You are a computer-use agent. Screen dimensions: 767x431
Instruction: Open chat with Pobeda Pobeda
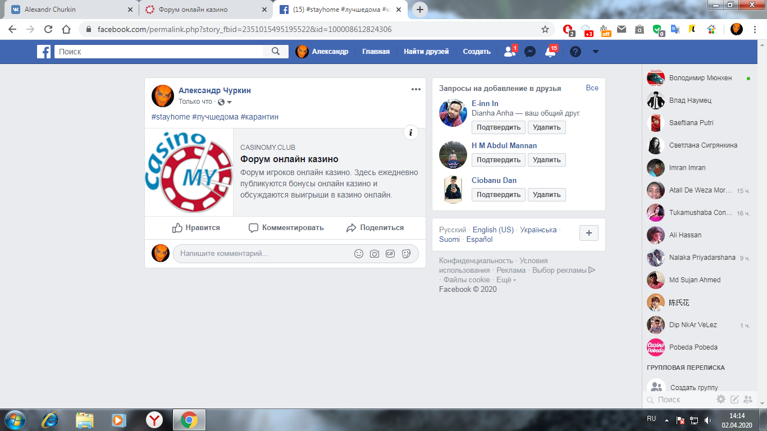tap(698, 347)
